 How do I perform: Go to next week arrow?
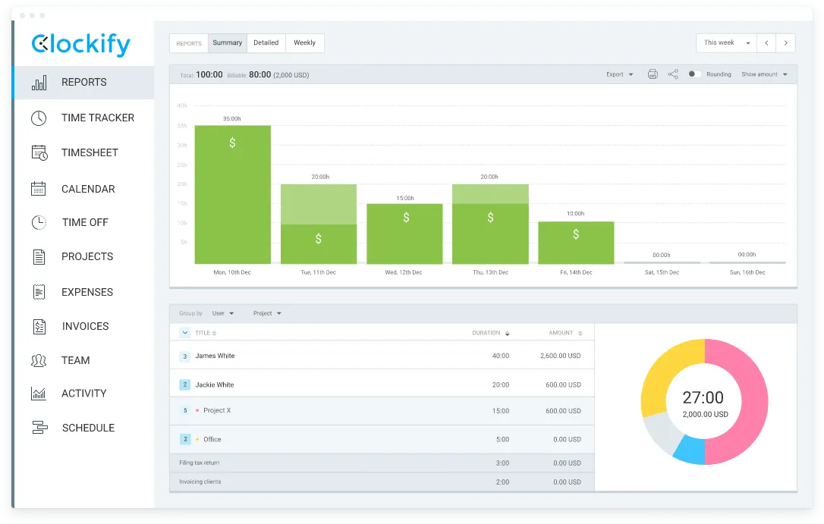(x=785, y=43)
